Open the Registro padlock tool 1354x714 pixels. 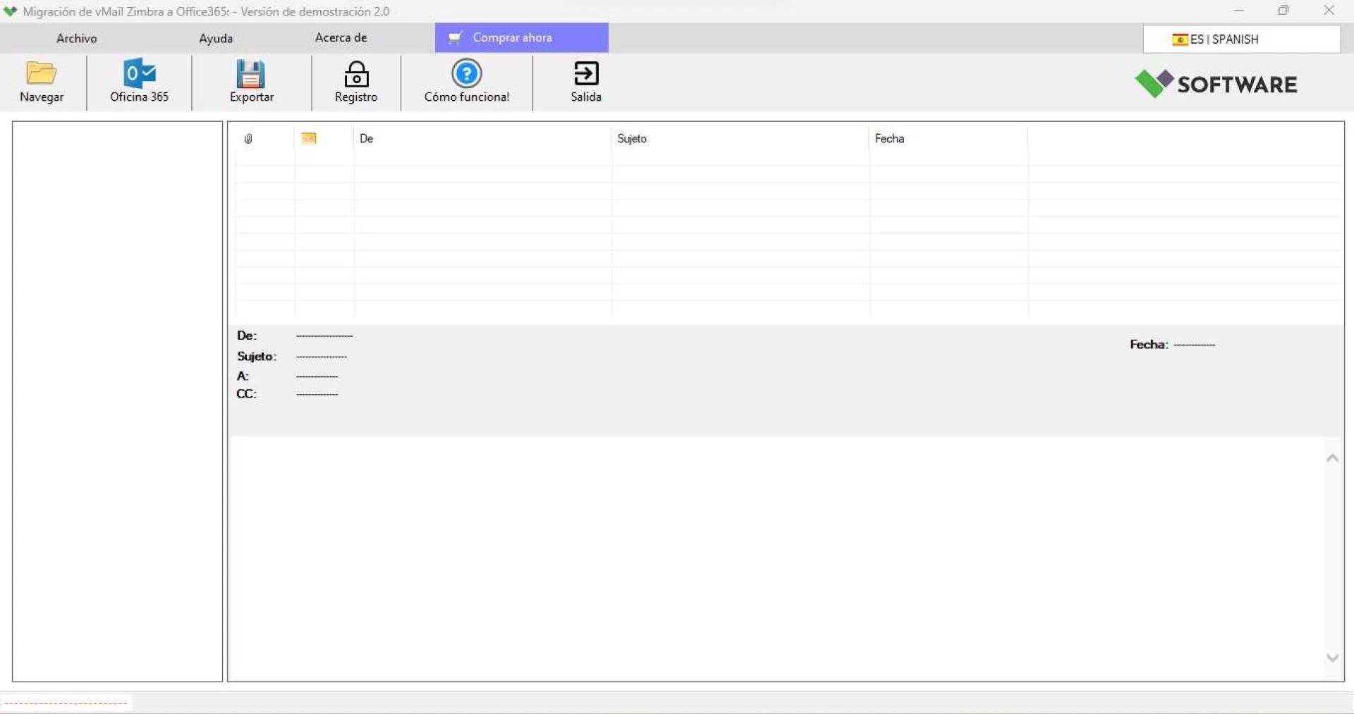(x=355, y=73)
